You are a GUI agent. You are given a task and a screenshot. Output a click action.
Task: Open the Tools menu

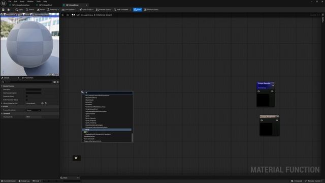(x=39, y=2)
